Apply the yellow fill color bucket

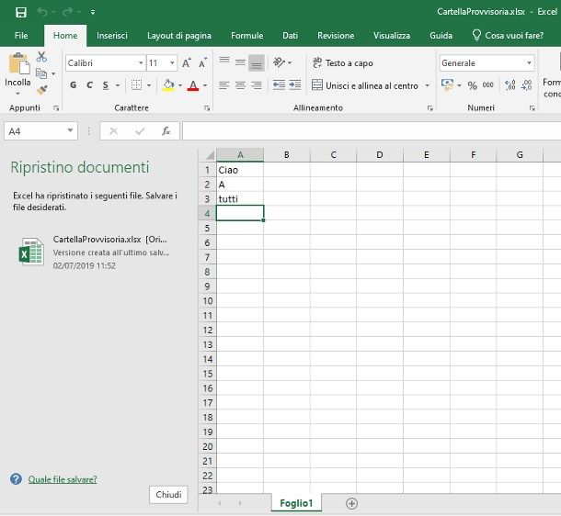tap(168, 85)
